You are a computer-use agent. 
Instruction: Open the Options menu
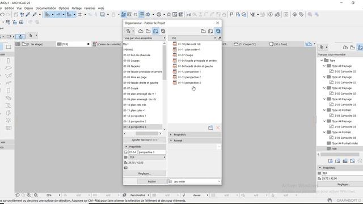(x=64, y=8)
